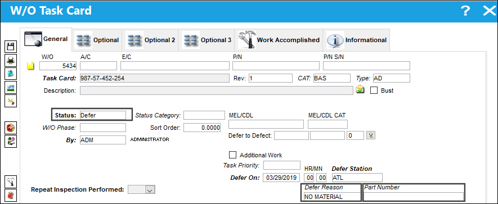Image resolution: width=498 pixels, height=204 pixels.
Task: Click the E/C input field
Action: [x=174, y=66]
